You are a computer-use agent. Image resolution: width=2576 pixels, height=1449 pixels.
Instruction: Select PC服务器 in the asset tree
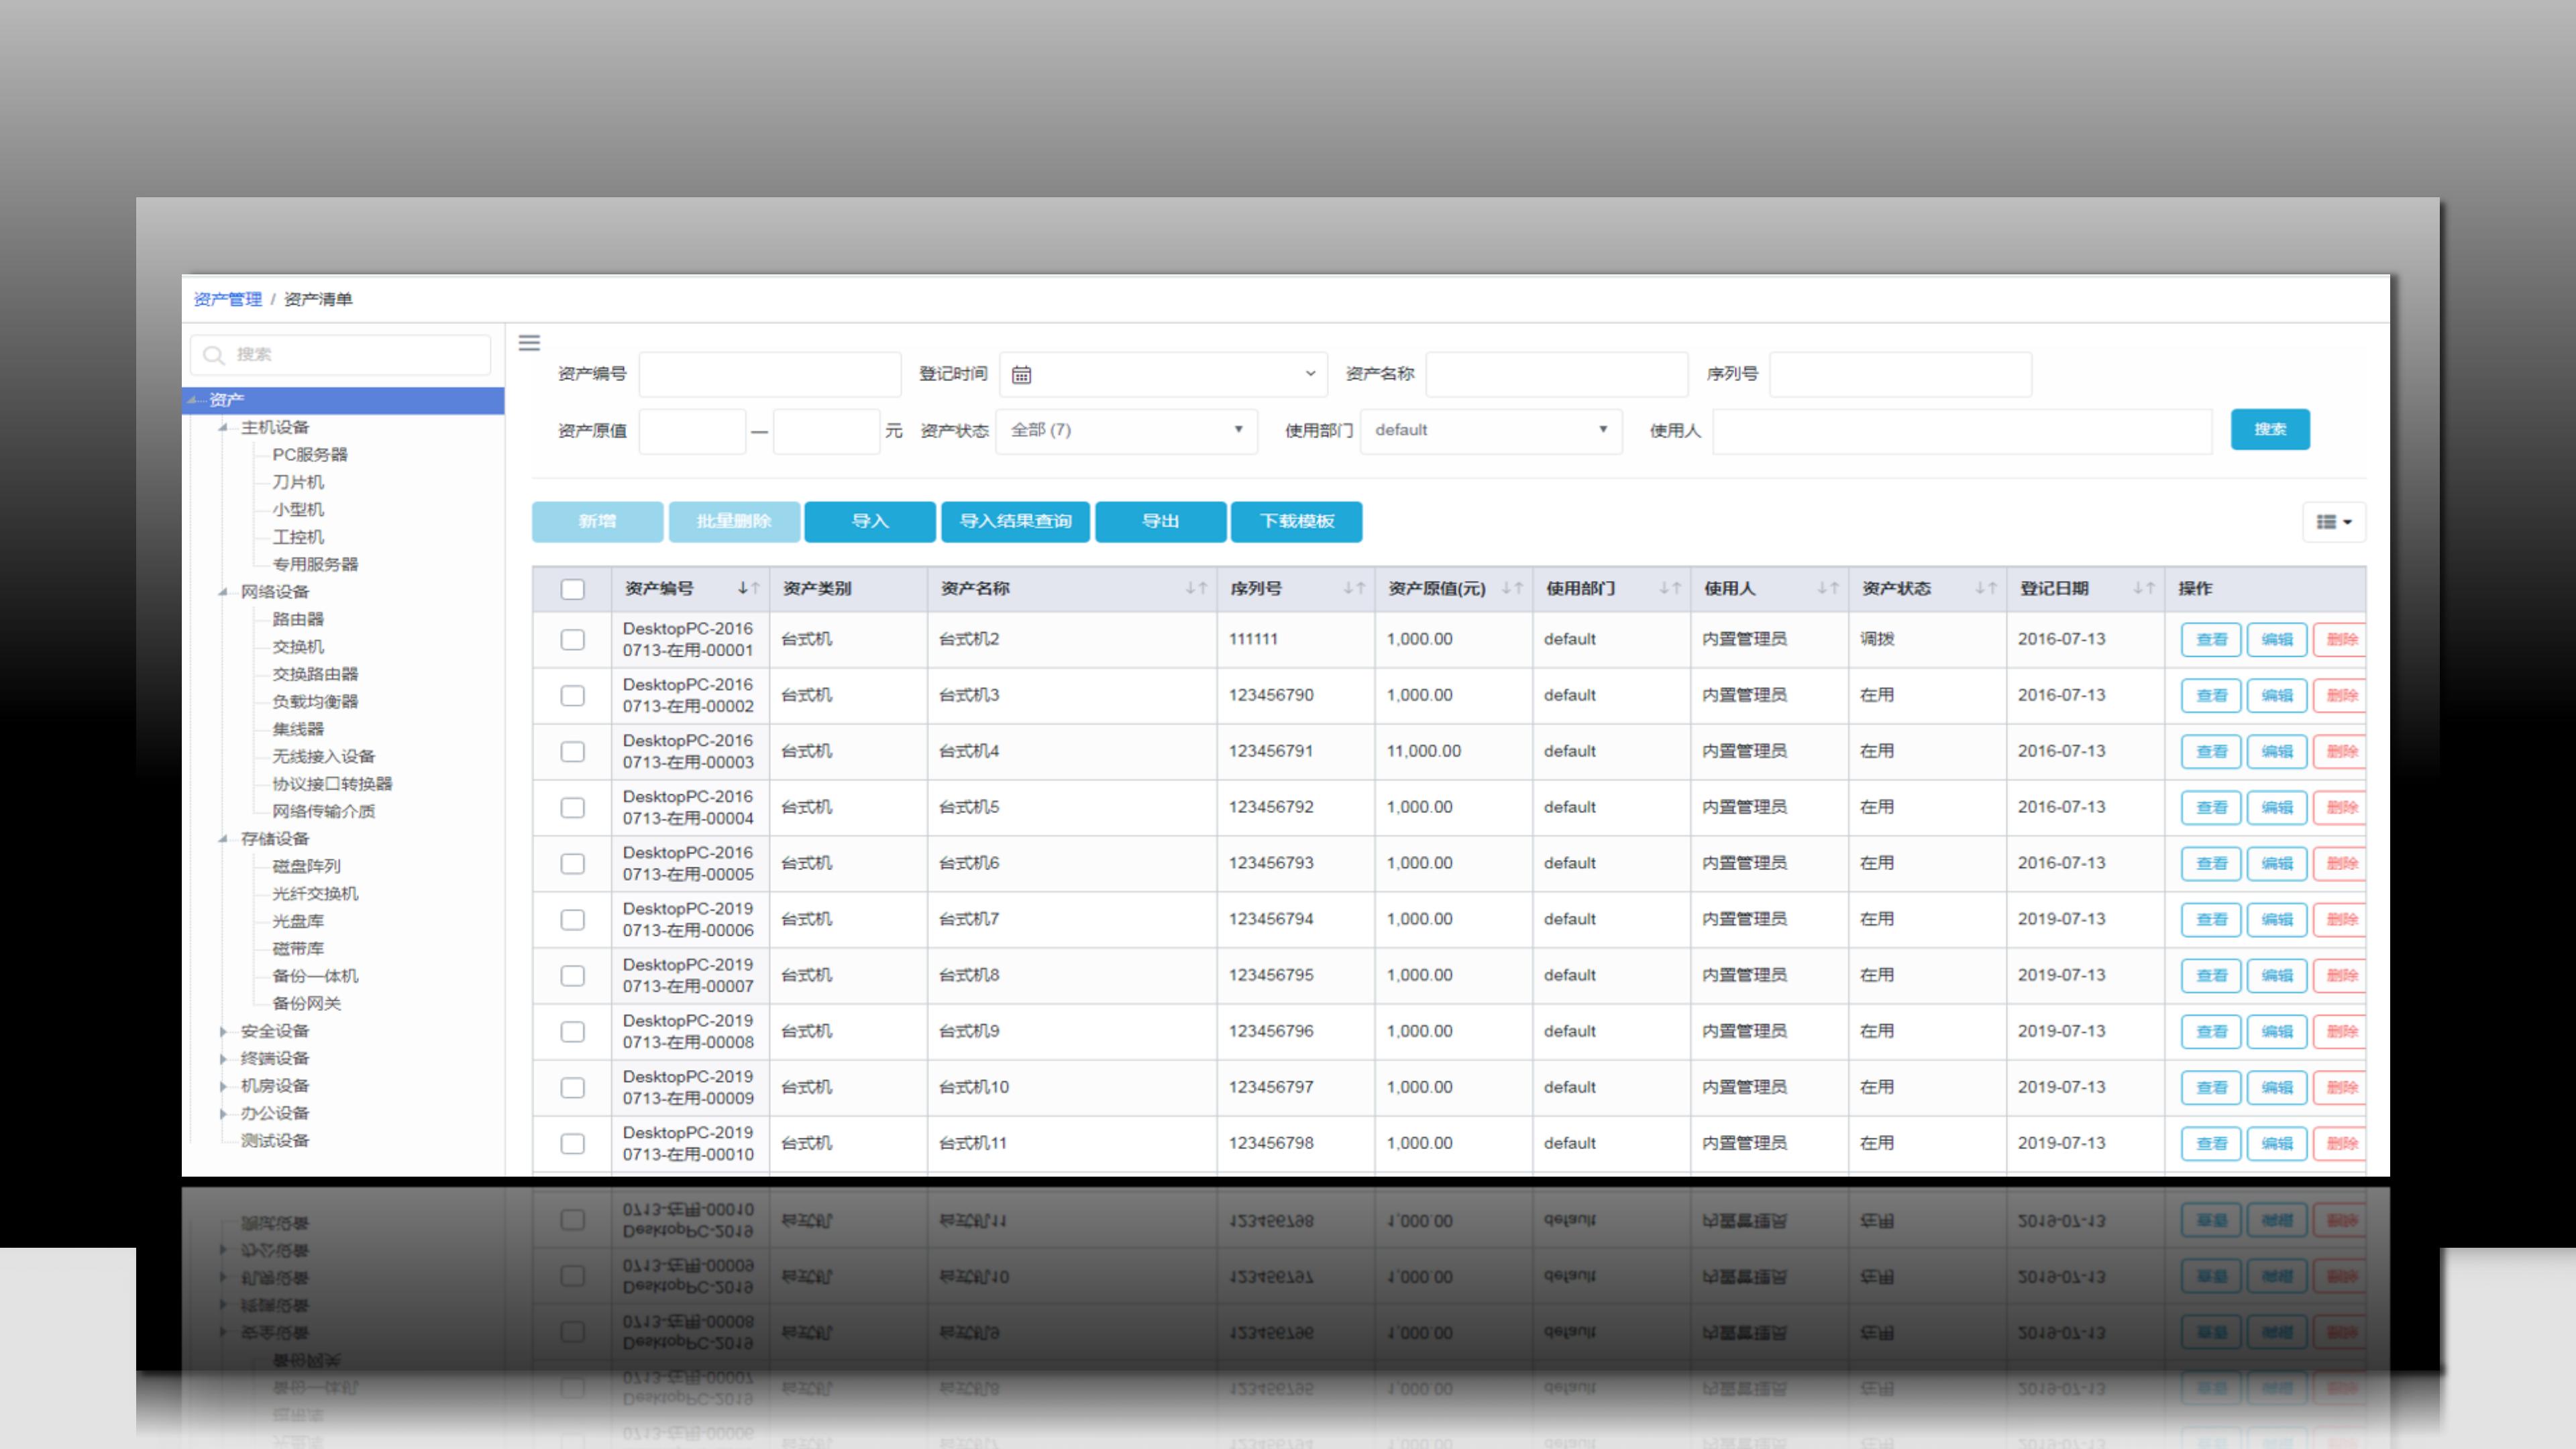pyautogui.click(x=310, y=454)
